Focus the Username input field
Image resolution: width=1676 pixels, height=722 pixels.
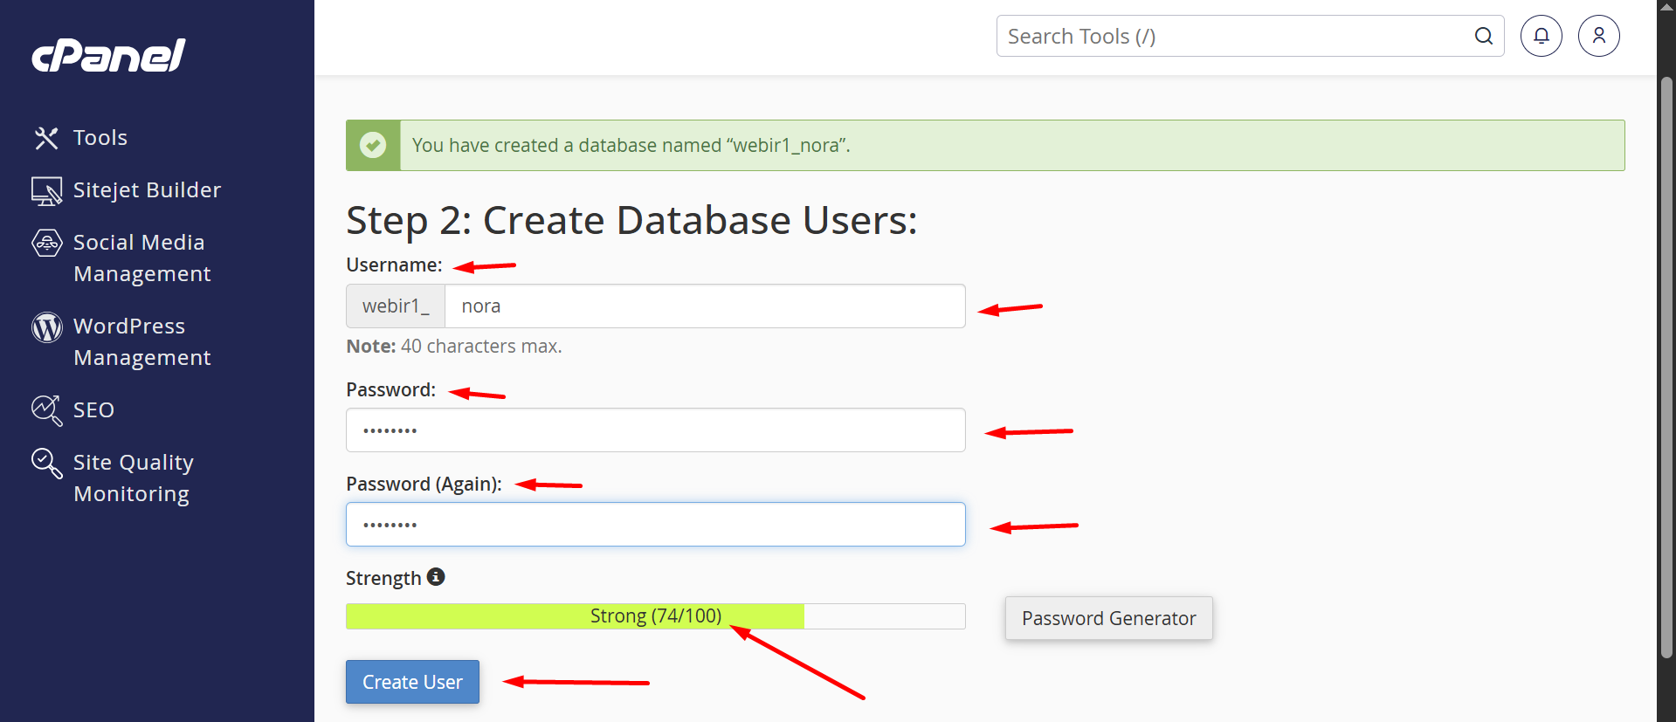[704, 306]
